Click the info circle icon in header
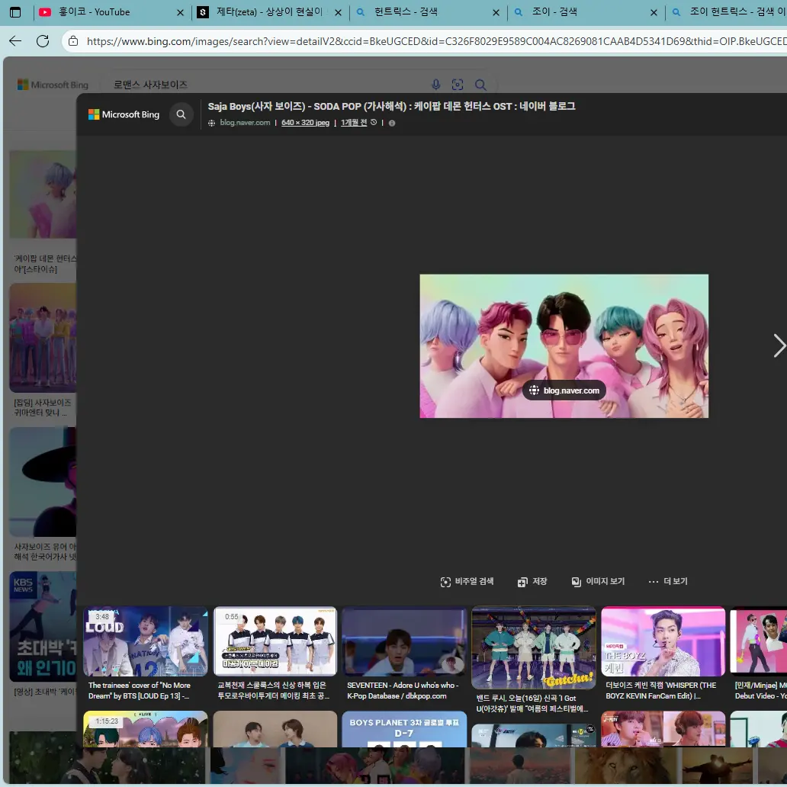The width and height of the screenshot is (787, 787). pyautogui.click(x=392, y=123)
